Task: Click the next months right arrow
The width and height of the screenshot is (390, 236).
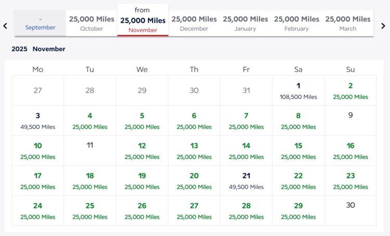Action: [383, 25]
